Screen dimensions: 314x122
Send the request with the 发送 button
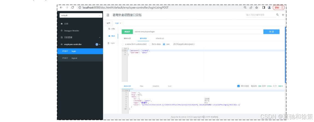coord(271,32)
